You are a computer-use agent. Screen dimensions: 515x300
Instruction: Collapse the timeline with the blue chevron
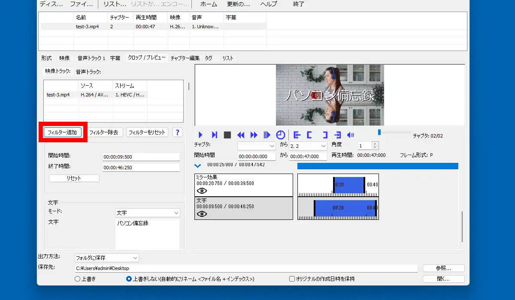click(198, 165)
